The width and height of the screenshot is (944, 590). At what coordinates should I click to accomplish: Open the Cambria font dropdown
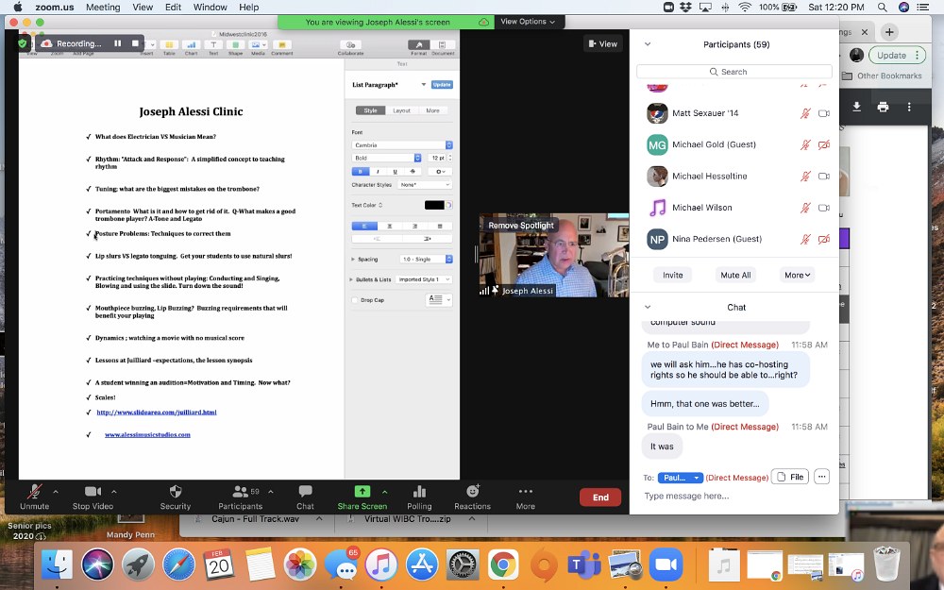click(402, 145)
